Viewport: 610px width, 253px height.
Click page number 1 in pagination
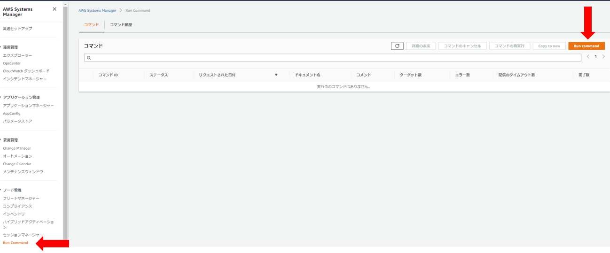pos(595,57)
